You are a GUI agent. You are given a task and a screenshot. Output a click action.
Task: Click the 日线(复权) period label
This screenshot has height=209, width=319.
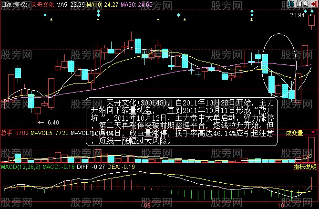point(15,4)
